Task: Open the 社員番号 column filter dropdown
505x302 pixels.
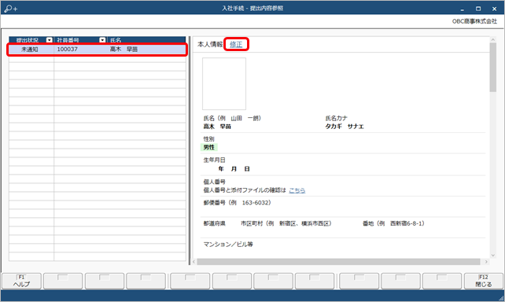Action: click(x=102, y=40)
